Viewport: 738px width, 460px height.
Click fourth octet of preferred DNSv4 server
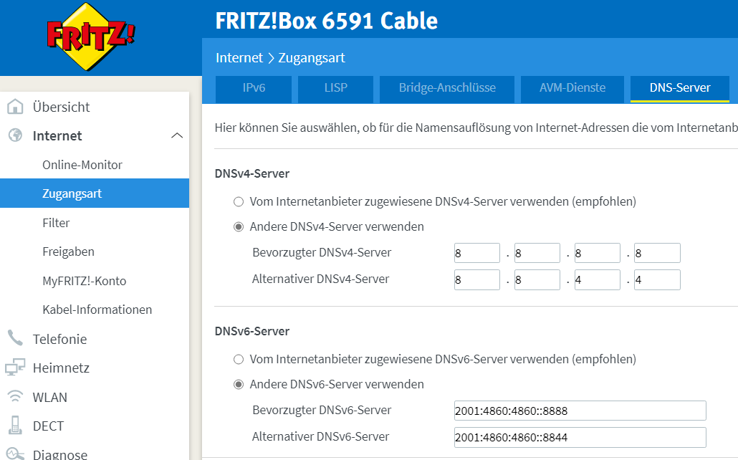657,254
